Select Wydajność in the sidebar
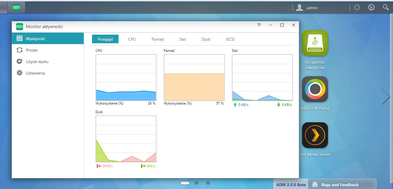This screenshot has width=393, height=189. [48, 39]
